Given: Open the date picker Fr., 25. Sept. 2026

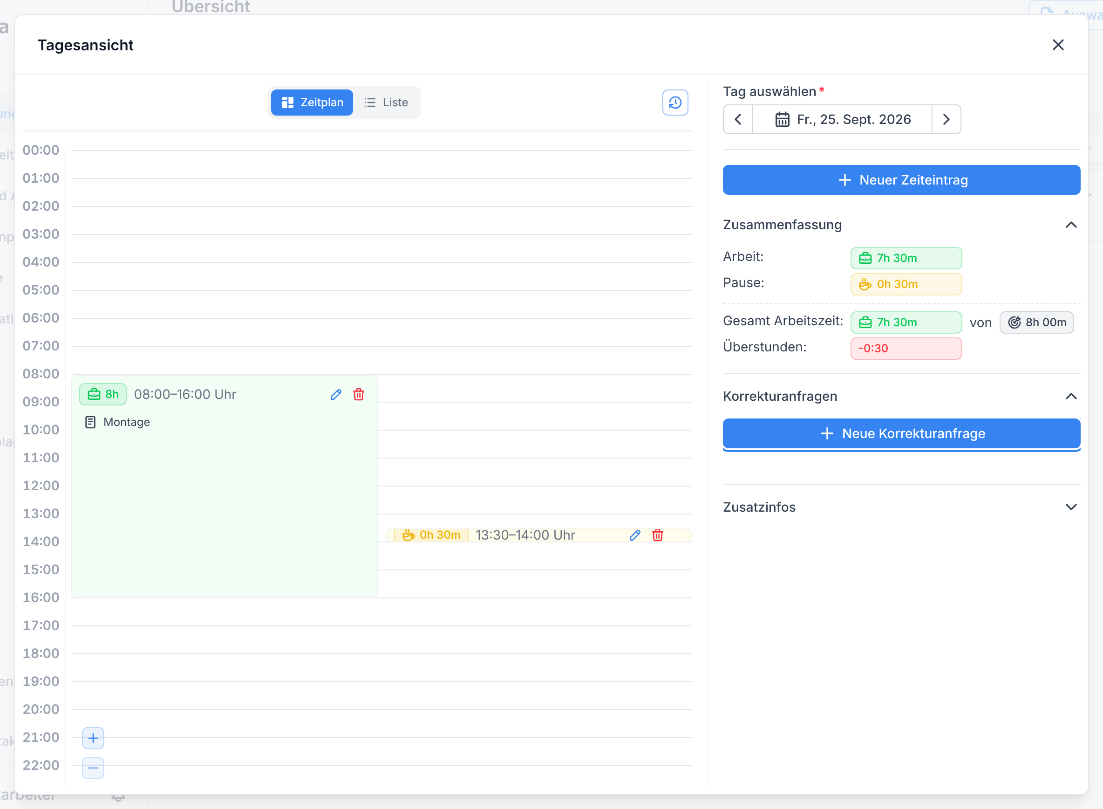Looking at the screenshot, I should click(842, 119).
